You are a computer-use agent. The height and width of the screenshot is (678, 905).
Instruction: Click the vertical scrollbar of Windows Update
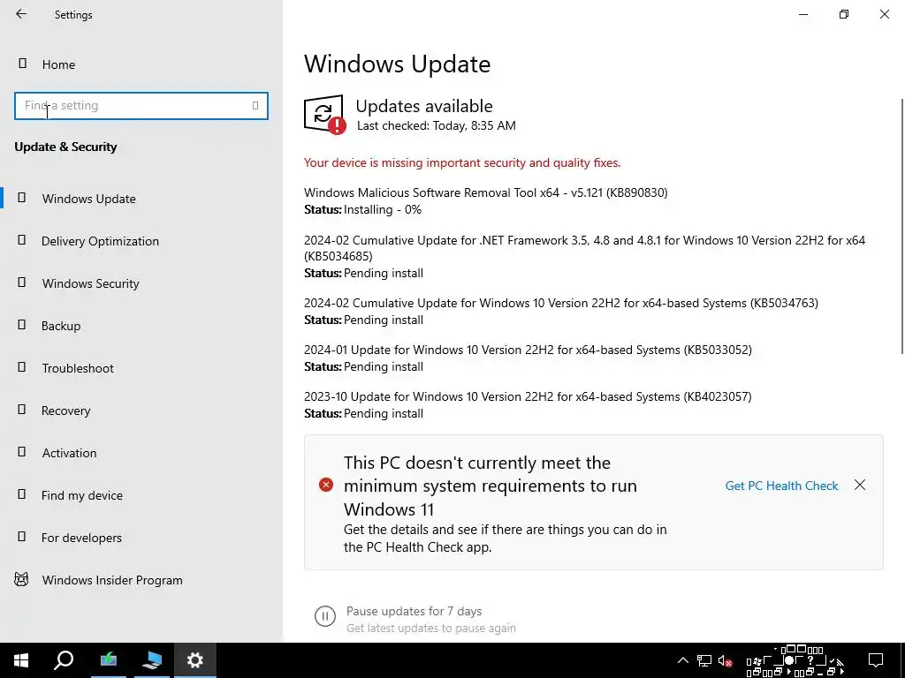(901, 226)
